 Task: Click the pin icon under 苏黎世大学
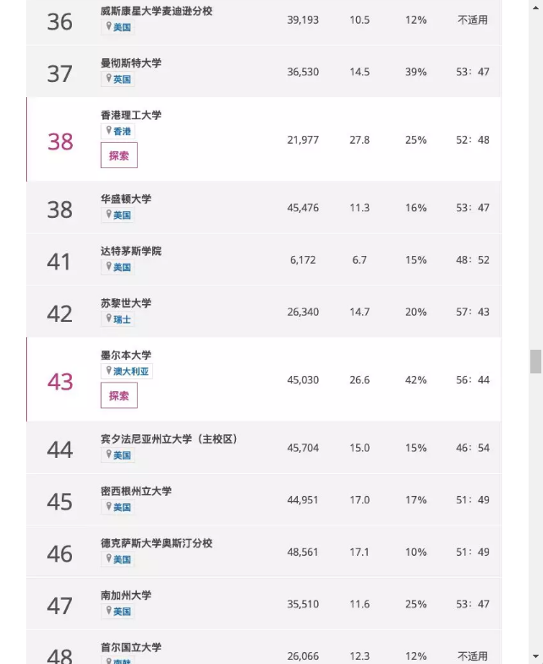[x=109, y=318]
